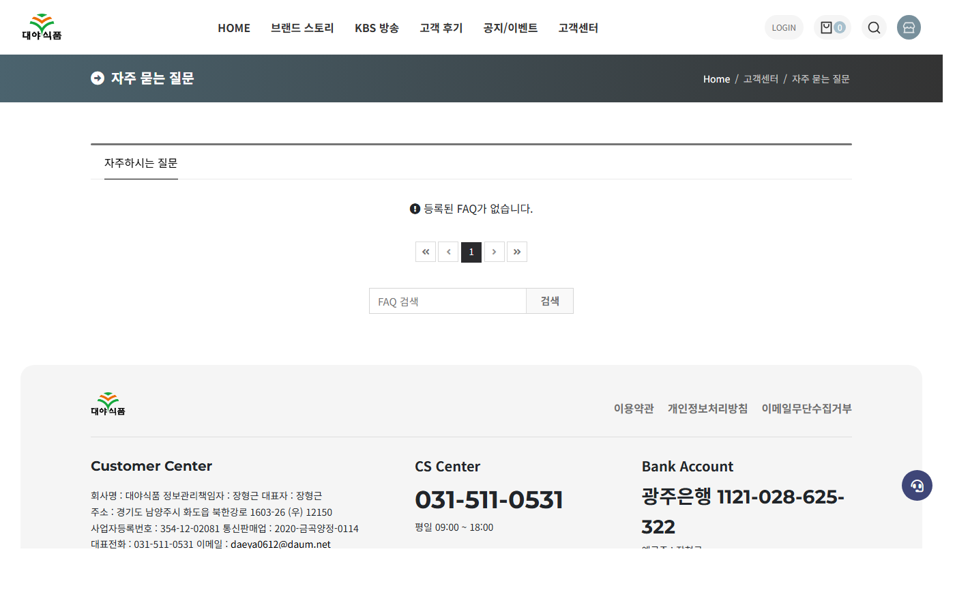This screenshot has height=614, width=955.
Task: Click the 광주은행 bank account number
Action: [744, 512]
